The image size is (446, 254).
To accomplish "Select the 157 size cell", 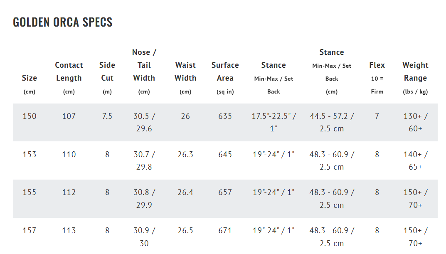I will 30,231.
